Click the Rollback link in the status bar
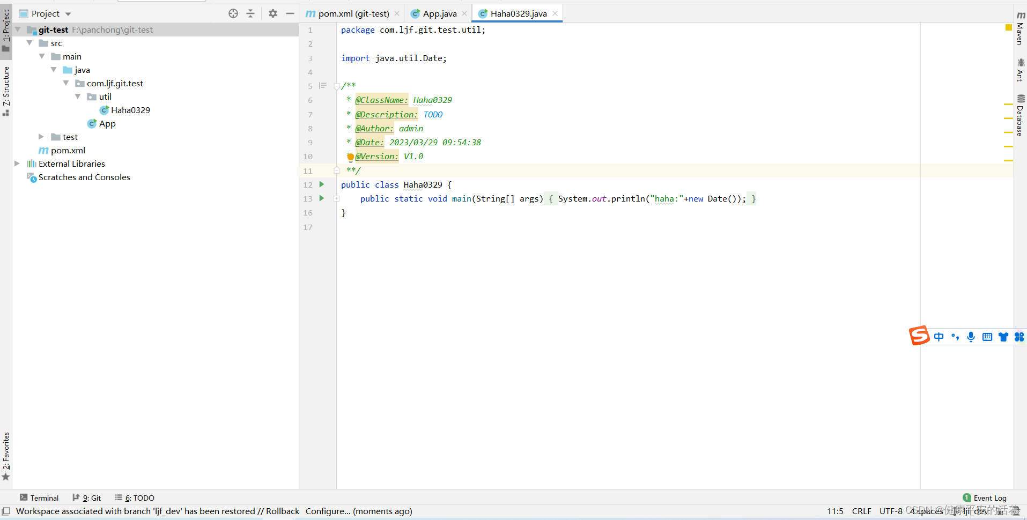Screen dimensions: 1027x520 (x=283, y=511)
